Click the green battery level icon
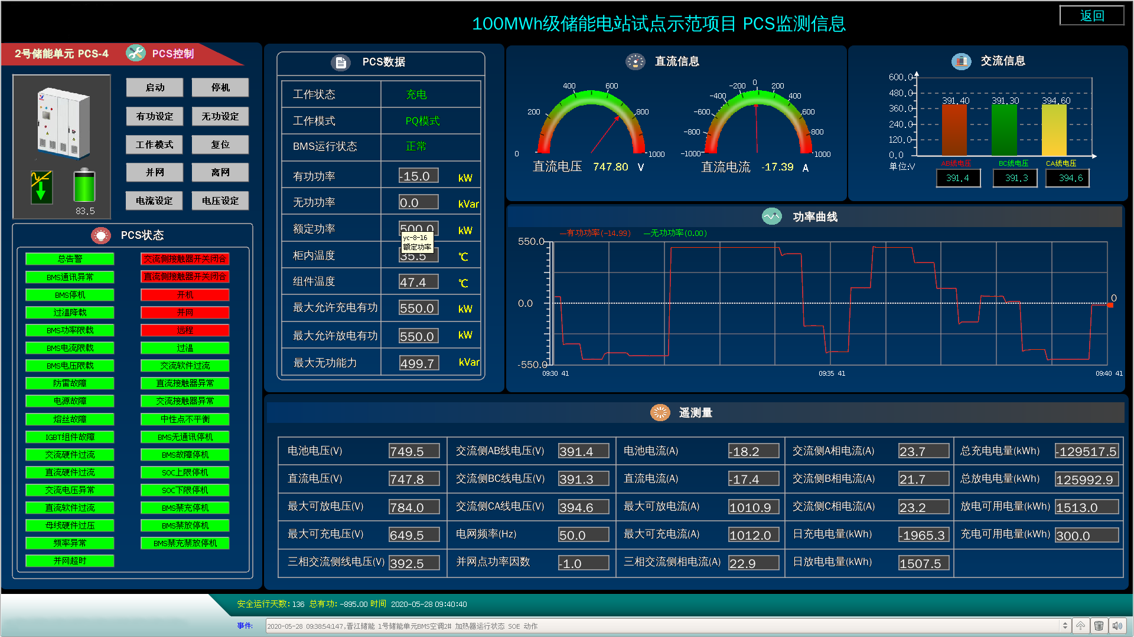The image size is (1134, 637). point(84,186)
